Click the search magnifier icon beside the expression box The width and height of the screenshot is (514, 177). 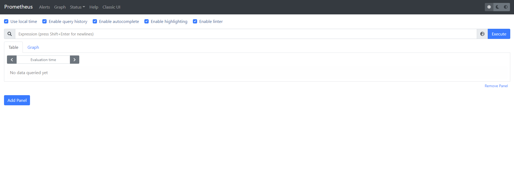tap(10, 34)
